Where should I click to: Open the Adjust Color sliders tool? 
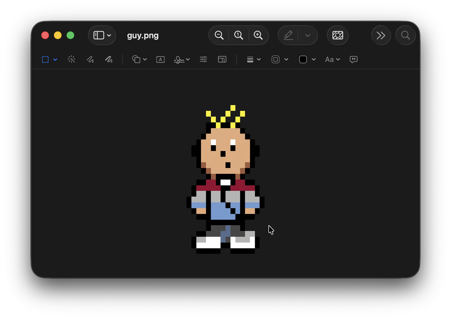[204, 59]
